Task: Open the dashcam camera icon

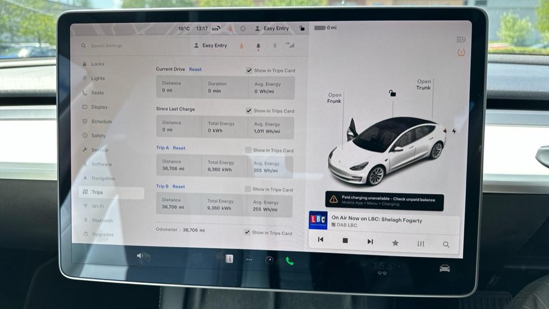Action: pos(269,260)
